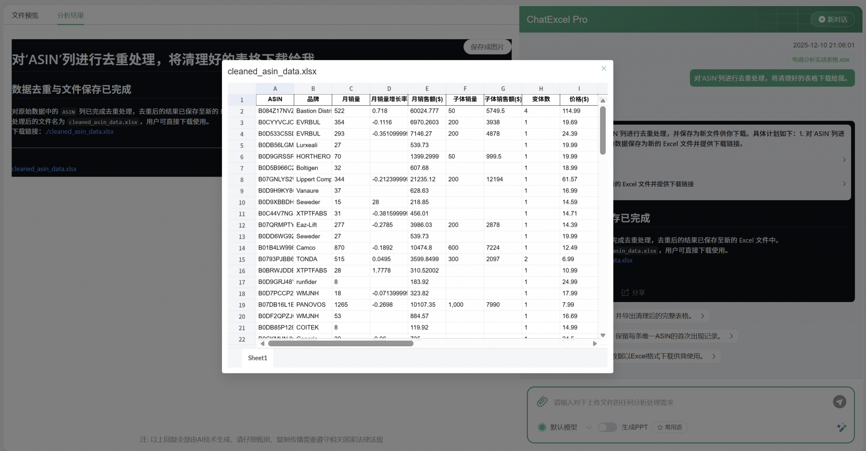
Task: Close the cleaned_asin_data.xlsx preview dialog
Action: point(603,68)
